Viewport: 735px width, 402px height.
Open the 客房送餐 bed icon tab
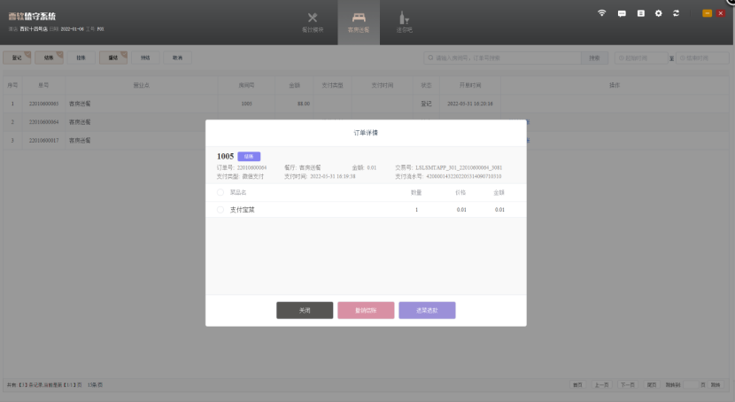tap(359, 21)
